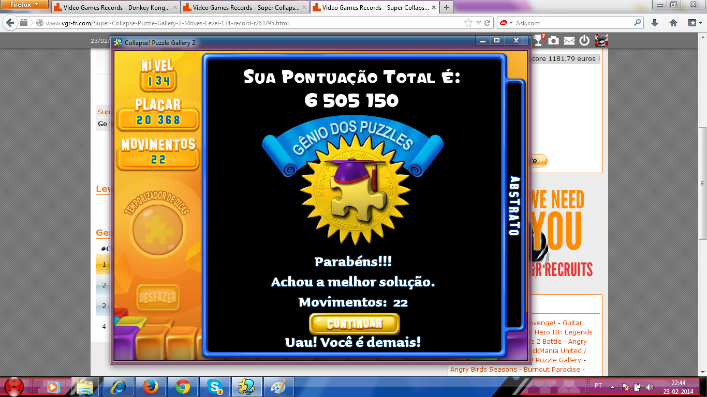The width and height of the screenshot is (707, 397).
Task: Open the camera icon in site header
Action: (x=554, y=41)
